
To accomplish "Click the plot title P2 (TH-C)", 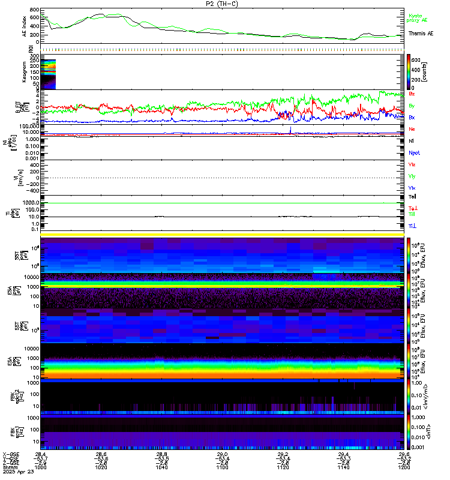I will pos(221,4).
